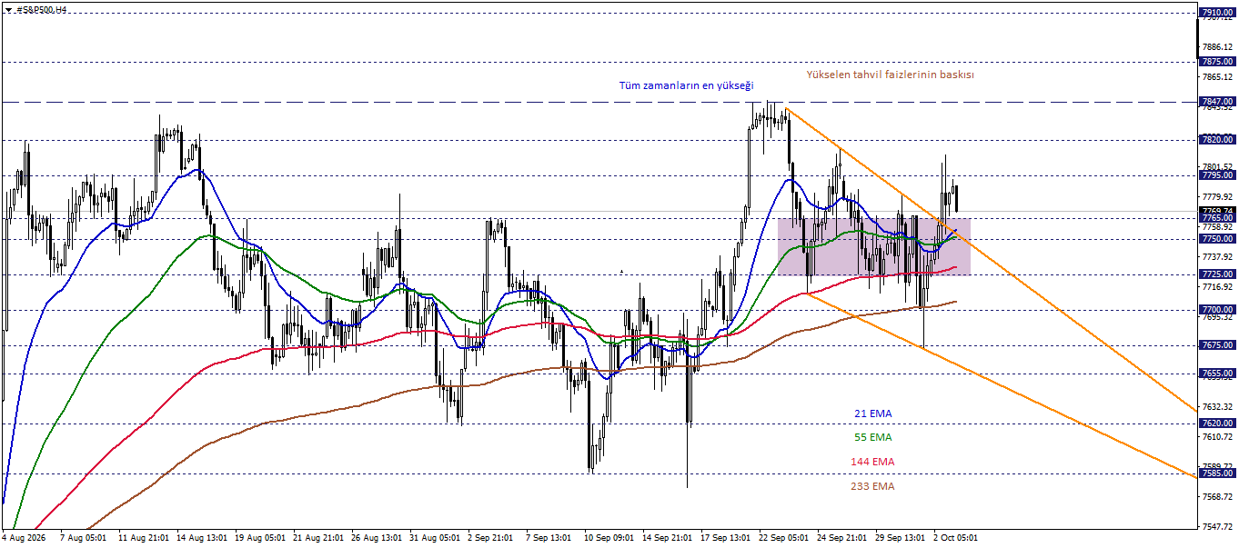Click the 7547.72 price scale value
Image resolution: width=1239 pixels, height=548 pixels.
click(1217, 527)
